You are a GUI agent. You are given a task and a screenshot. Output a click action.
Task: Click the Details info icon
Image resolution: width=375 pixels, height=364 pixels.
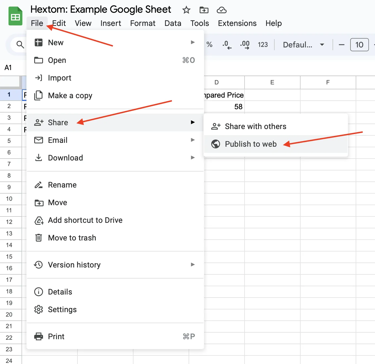39,292
